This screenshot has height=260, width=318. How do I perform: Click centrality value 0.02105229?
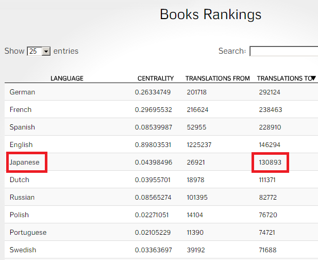(153, 232)
